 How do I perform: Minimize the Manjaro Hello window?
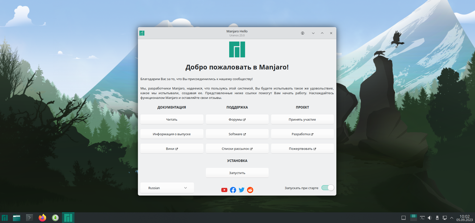pos(313,33)
